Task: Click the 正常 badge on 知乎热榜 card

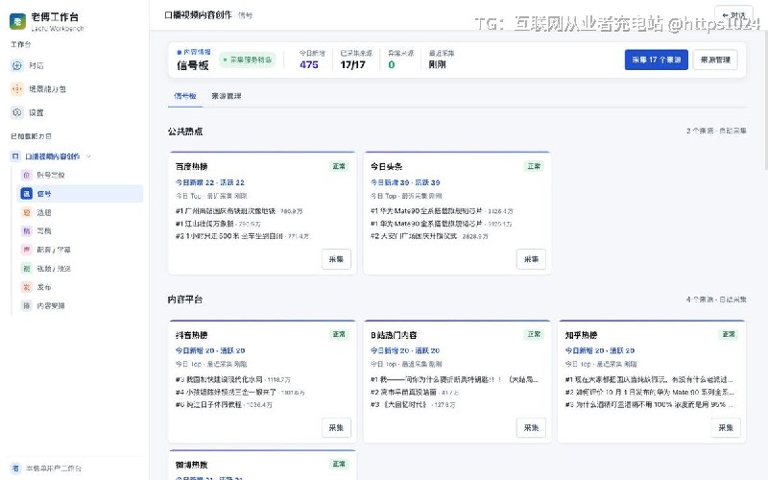Action: 729,334
